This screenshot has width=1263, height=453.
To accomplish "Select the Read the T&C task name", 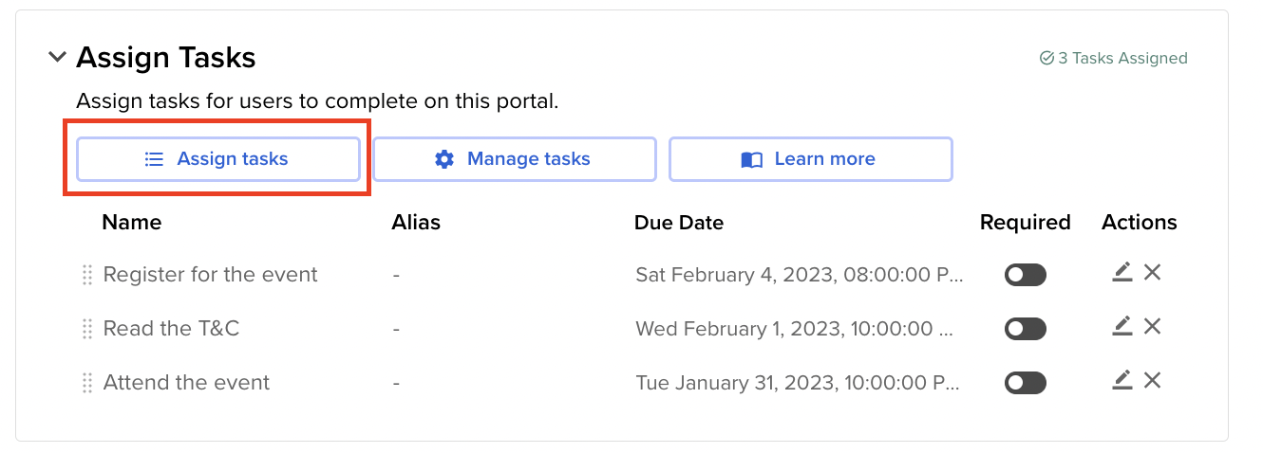I will pos(171,329).
